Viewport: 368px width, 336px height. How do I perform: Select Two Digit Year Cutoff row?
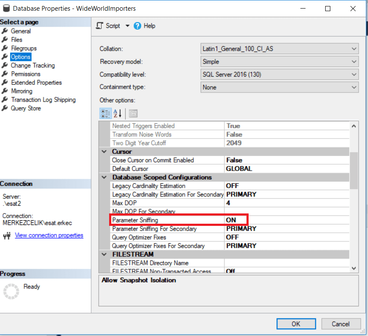[229, 143]
